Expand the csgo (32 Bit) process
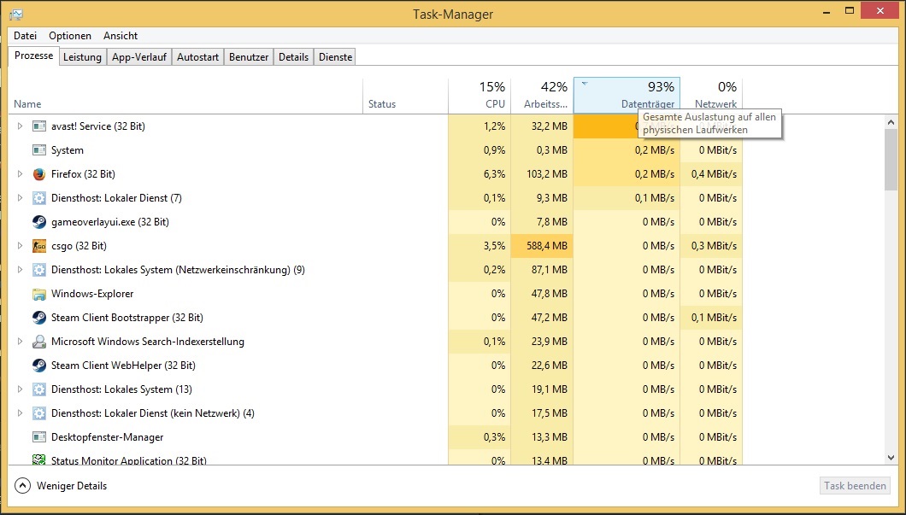This screenshot has height=515, width=906. point(20,246)
